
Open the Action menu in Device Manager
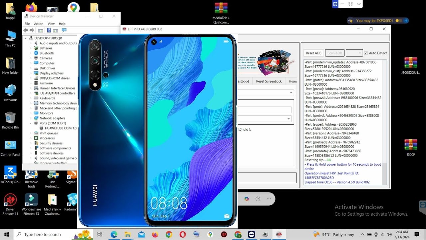point(39,24)
